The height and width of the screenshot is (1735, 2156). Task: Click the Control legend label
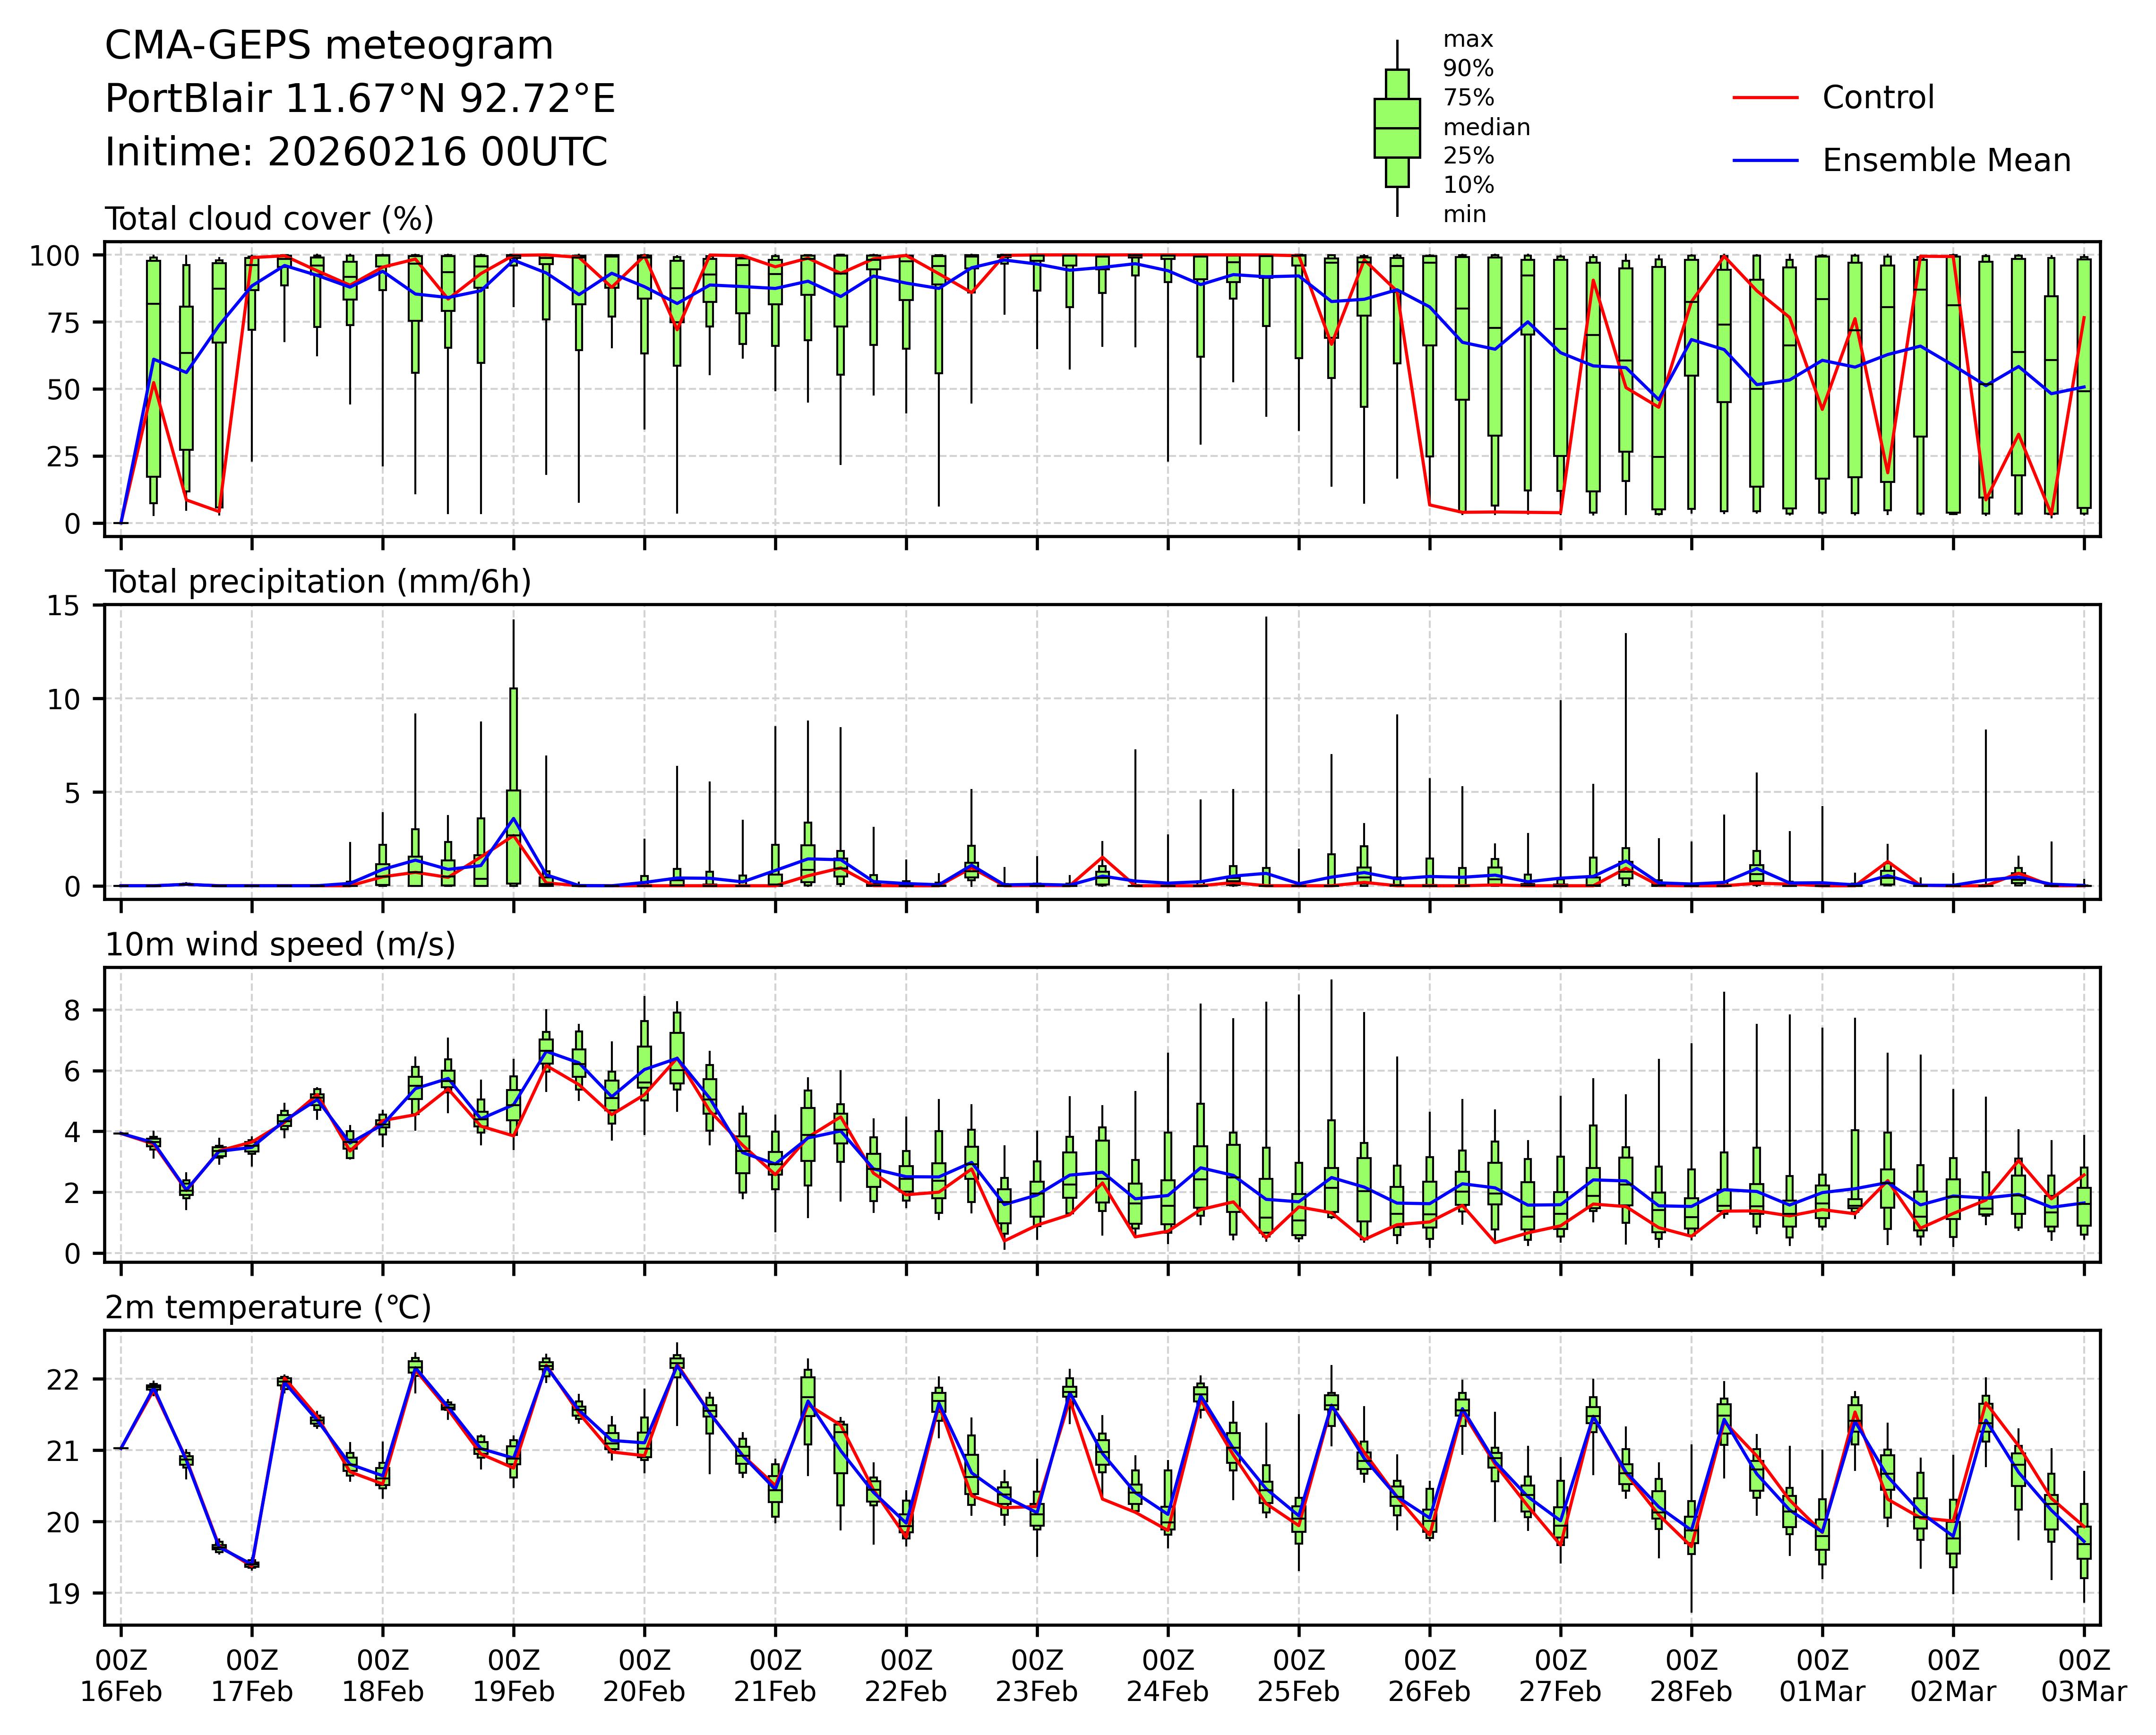[1878, 98]
